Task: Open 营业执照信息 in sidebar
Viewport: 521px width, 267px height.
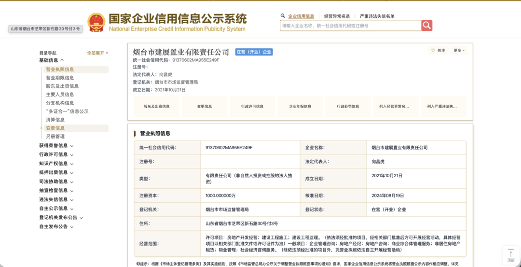Action: (76, 70)
